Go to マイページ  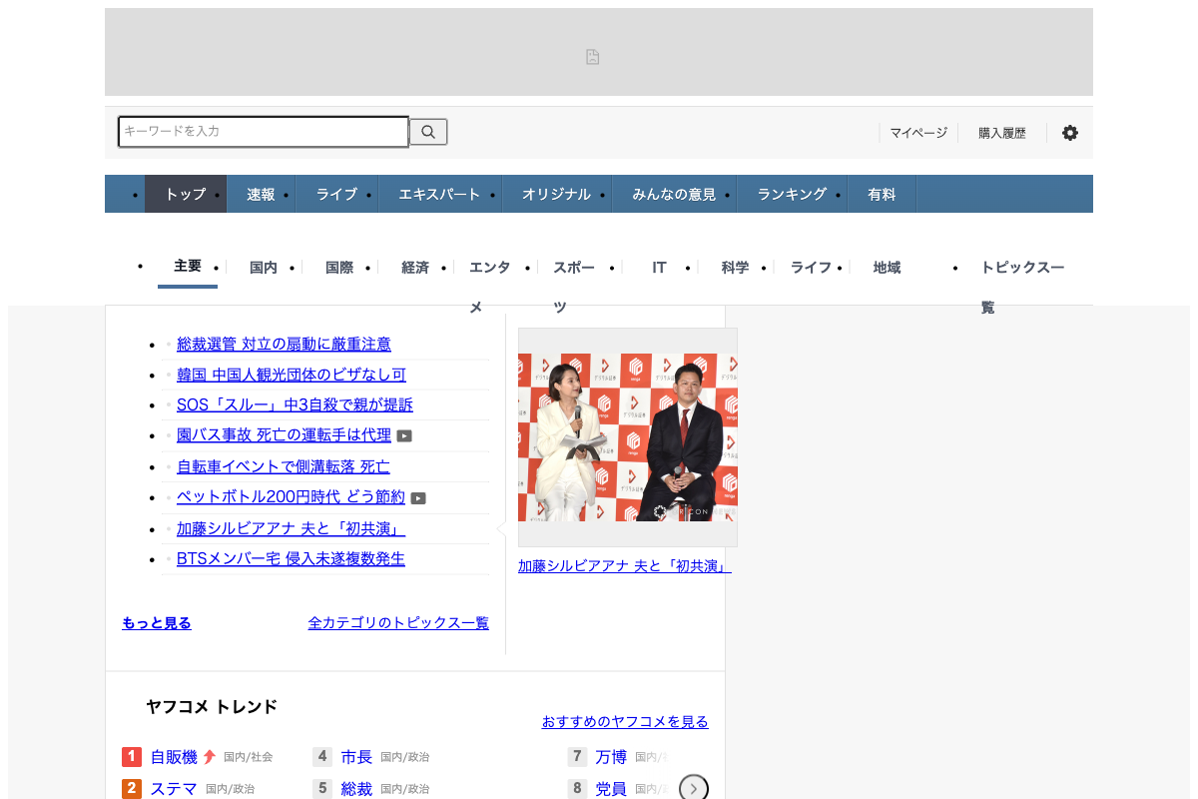(x=918, y=133)
